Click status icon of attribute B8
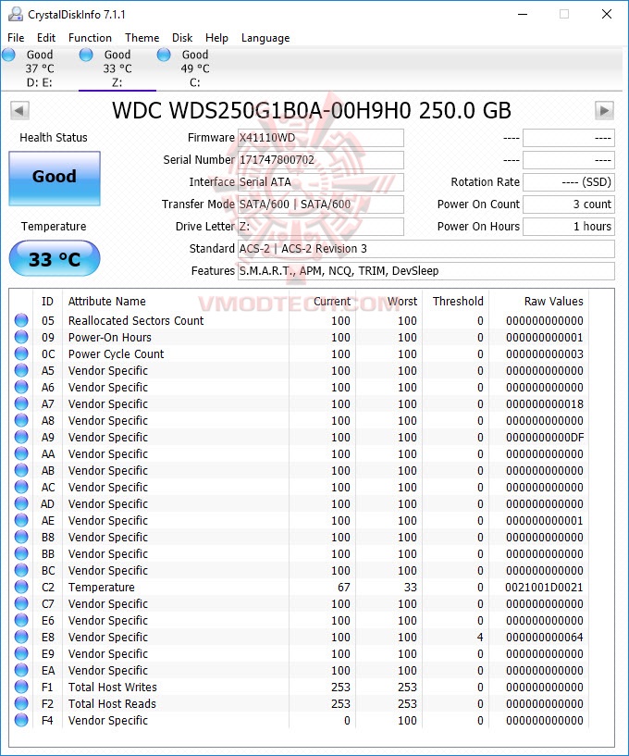The width and height of the screenshot is (629, 756). tap(21, 536)
